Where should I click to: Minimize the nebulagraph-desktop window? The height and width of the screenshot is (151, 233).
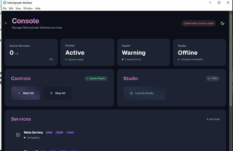(x=210, y=3)
